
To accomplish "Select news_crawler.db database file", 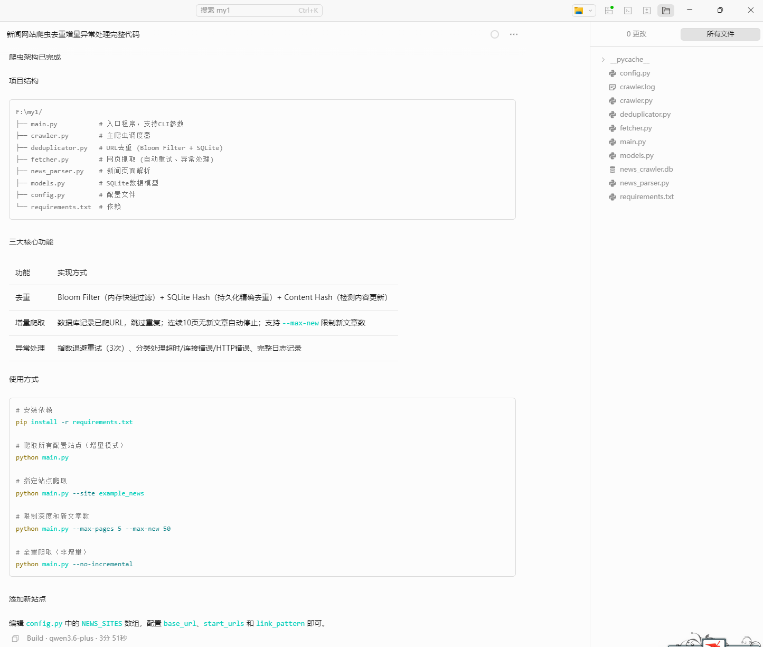I will pyautogui.click(x=646, y=170).
